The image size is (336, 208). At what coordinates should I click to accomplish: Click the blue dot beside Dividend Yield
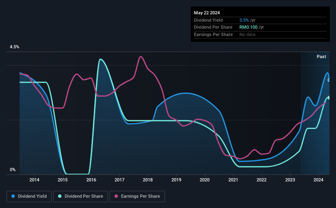pos(13,196)
